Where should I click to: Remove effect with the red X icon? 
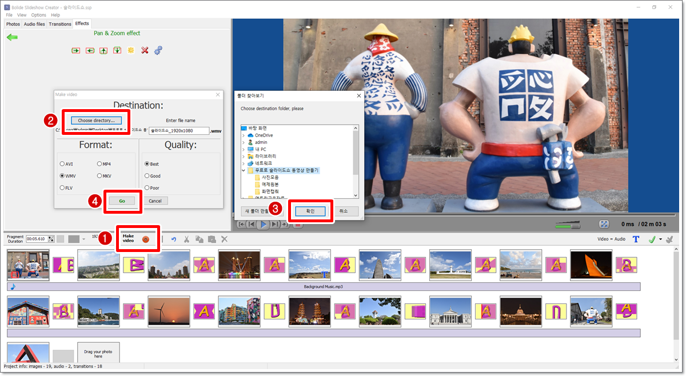[x=145, y=50]
